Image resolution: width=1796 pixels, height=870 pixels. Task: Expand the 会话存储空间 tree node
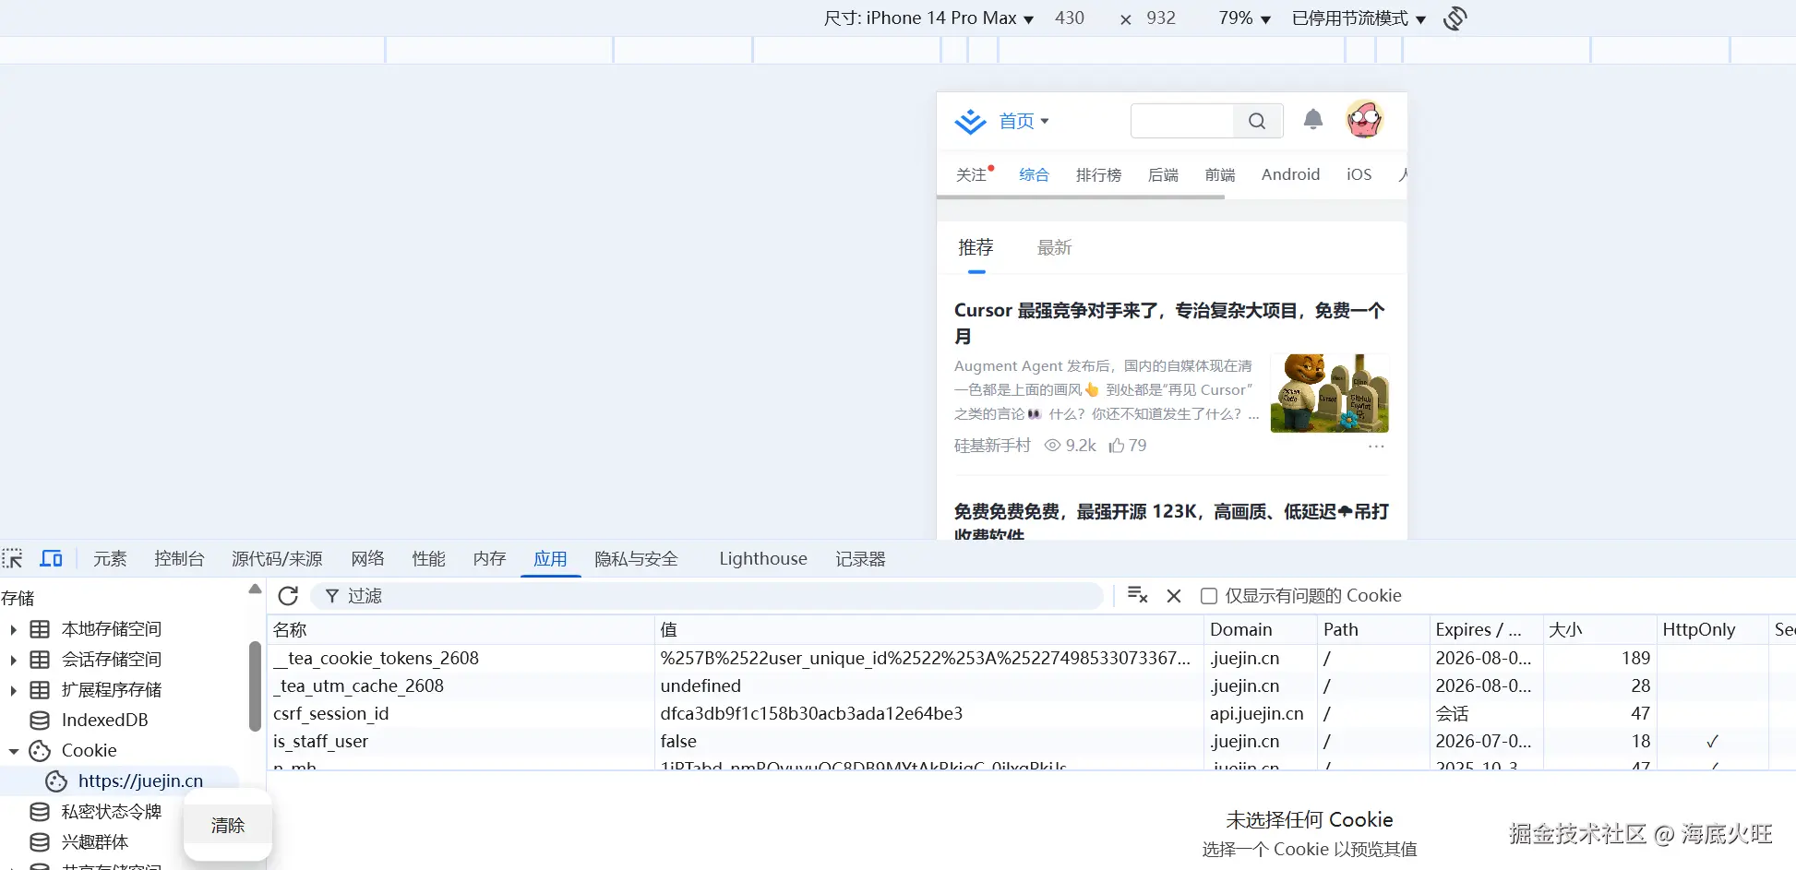pos(13,661)
